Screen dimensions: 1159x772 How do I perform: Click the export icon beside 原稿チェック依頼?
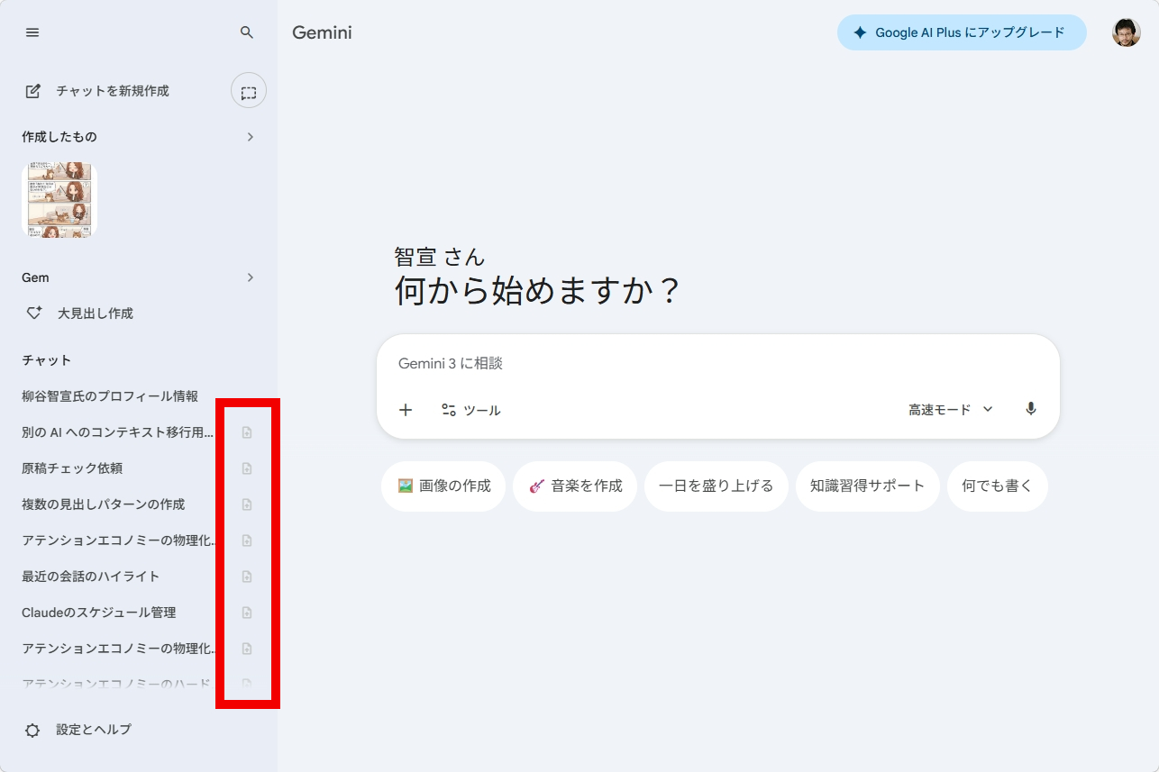tap(246, 468)
